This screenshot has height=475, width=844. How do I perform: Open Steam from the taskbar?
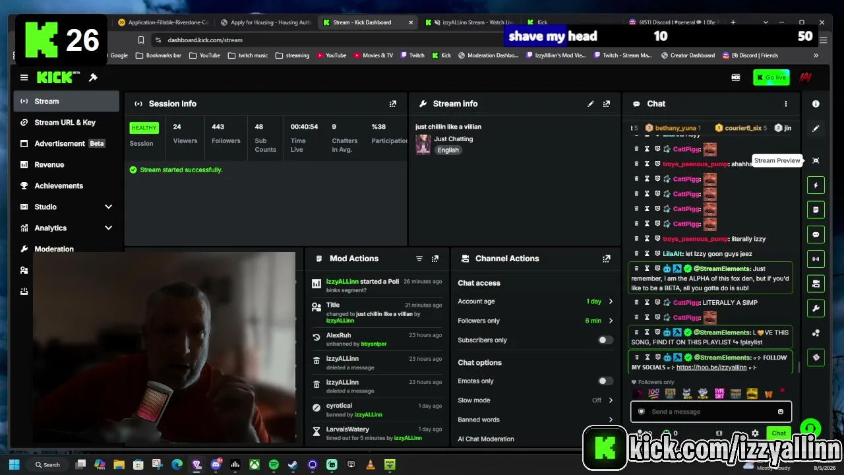[293, 464]
